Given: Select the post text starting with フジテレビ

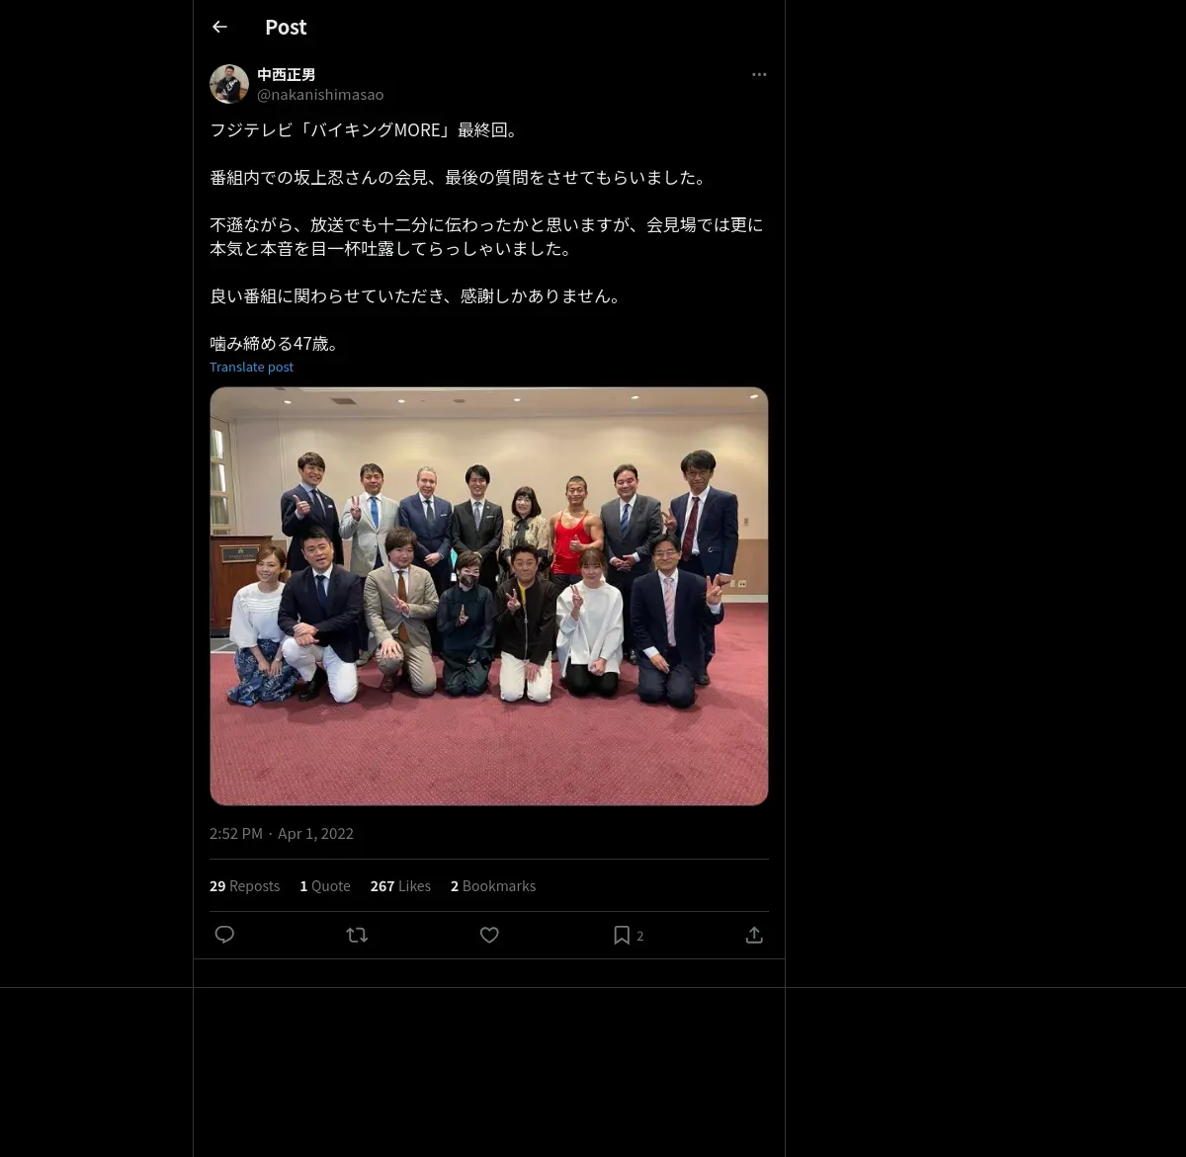Looking at the screenshot, I should [x=487, y=236].
